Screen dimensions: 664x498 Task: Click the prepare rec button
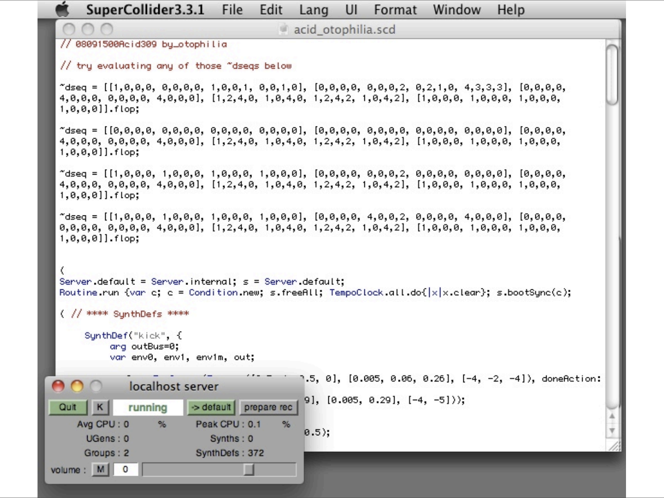click(268, 407)
